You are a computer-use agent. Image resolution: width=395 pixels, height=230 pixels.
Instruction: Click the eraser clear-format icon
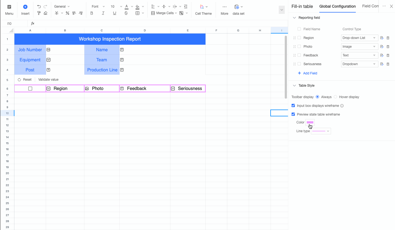pos(45,13)
